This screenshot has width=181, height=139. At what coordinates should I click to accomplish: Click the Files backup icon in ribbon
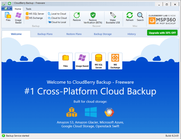(x=8, y=17)
